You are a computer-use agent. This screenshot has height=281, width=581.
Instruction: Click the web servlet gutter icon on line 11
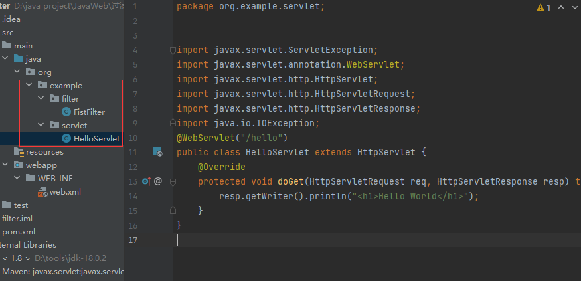point(158,152)
